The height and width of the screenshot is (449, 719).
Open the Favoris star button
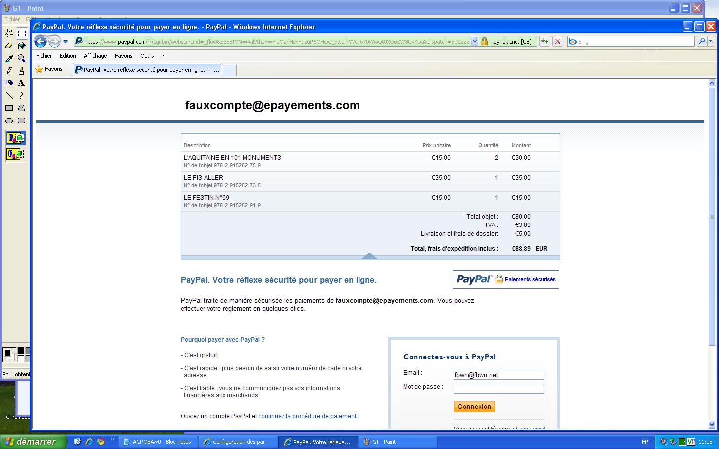[x=49, y=69]
